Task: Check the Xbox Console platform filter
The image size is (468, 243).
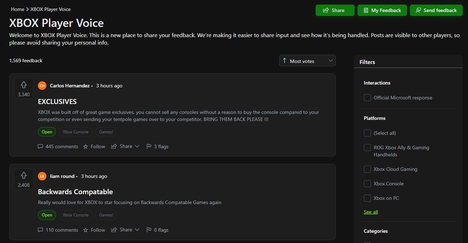Action: pos(367,184)
